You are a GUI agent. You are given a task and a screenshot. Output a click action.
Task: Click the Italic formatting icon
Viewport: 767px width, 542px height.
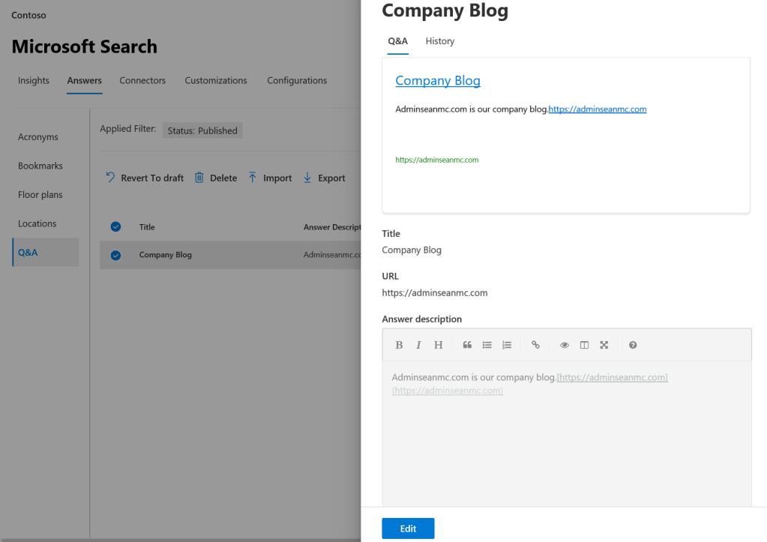418,345
